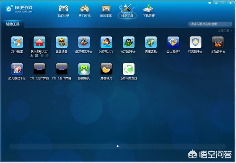This screenshot has width=236, height=163.
Task: Open the 歪歪语音 raccoon icon
Action: [62, 42]
